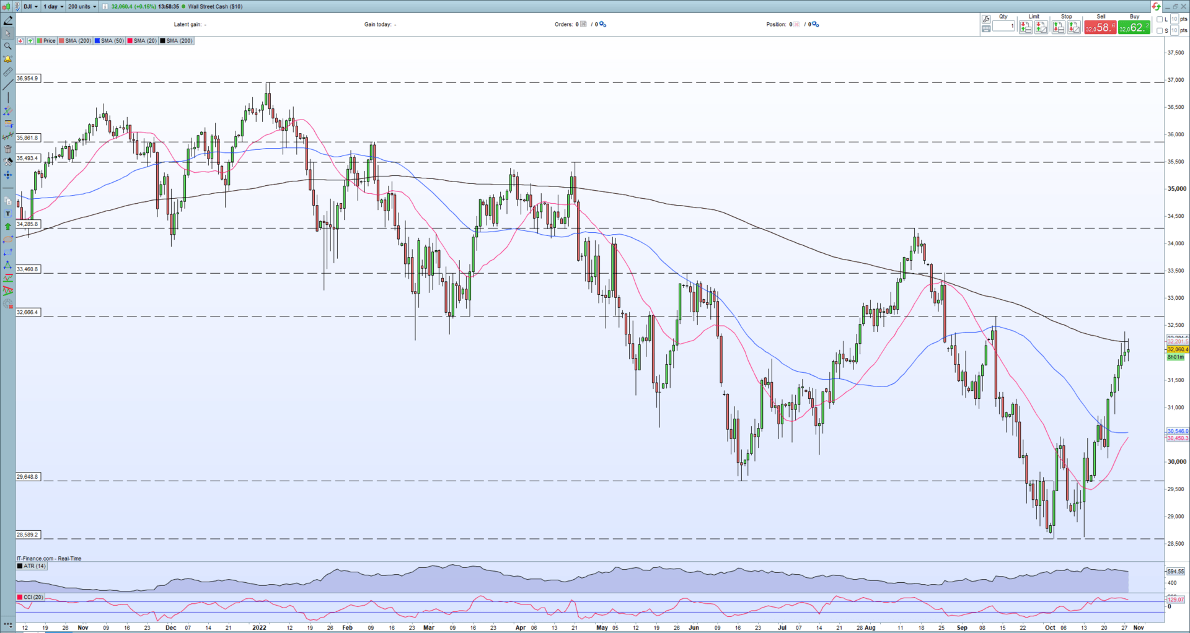Click the red Sell price button
This screenshot has height=633, width=1190.
coord(1100,27)
